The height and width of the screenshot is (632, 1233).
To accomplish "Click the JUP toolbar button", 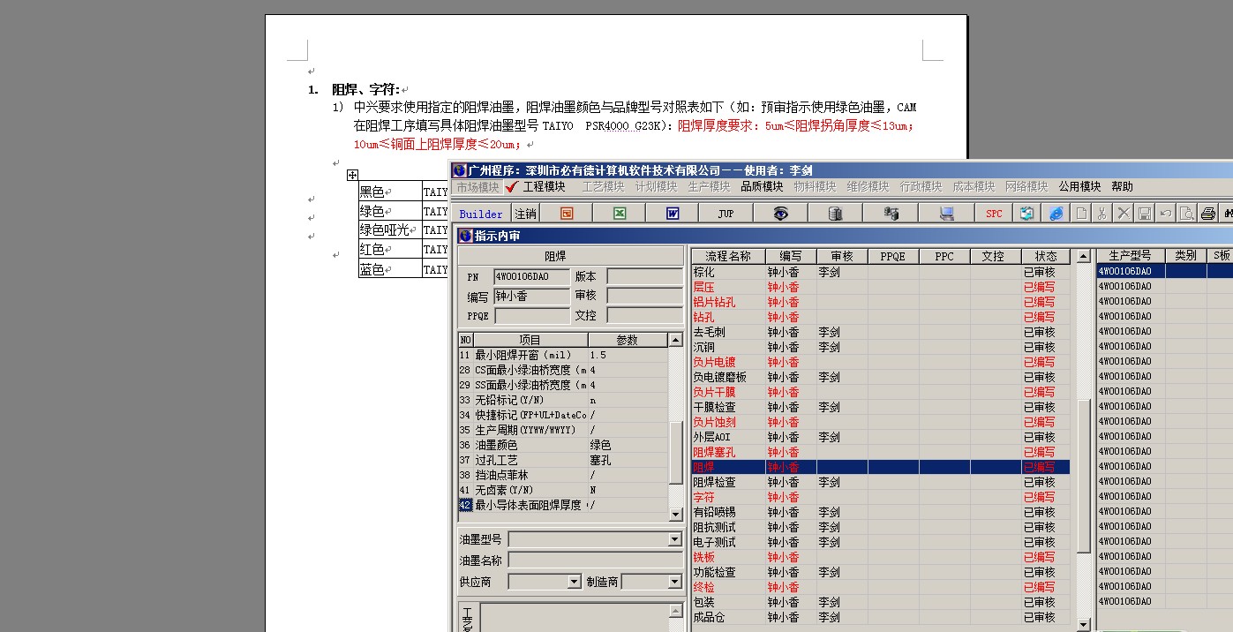I will (726, 214).
